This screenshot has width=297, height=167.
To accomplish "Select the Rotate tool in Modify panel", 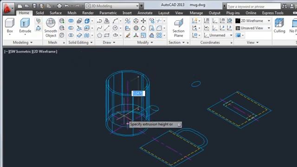I will [143, 28].
